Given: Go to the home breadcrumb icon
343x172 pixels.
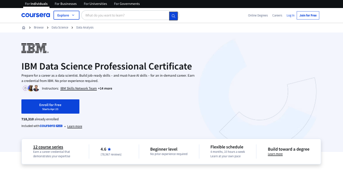Looking at the screenshot, I should (24, 28).
